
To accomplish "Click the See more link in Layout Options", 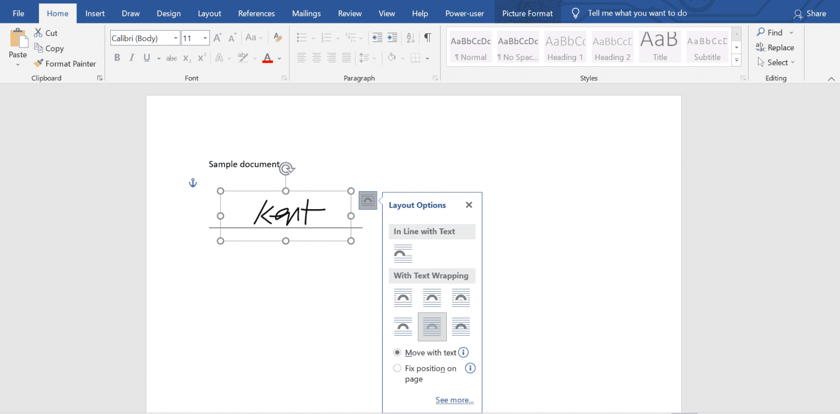I will pyautogui.click(x=454, y=400).
